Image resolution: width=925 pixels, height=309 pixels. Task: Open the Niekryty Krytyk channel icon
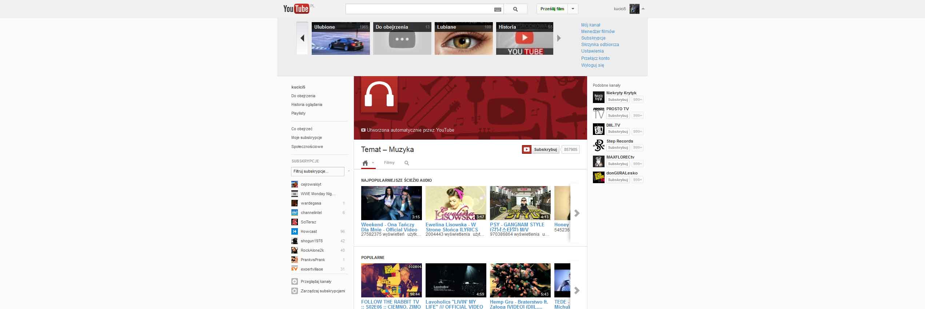(x=599, y=97)
